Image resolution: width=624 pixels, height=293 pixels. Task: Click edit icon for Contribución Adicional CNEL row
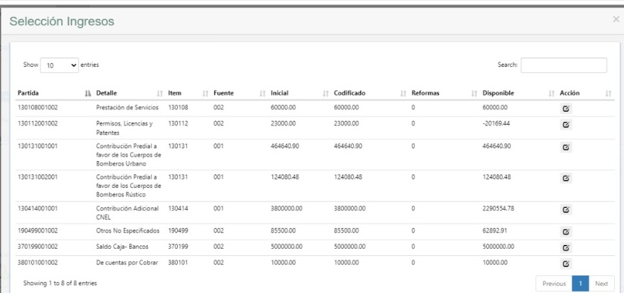point(566,209)
